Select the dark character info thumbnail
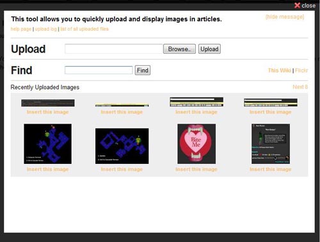The image size is (320, 242). point(271,144)
